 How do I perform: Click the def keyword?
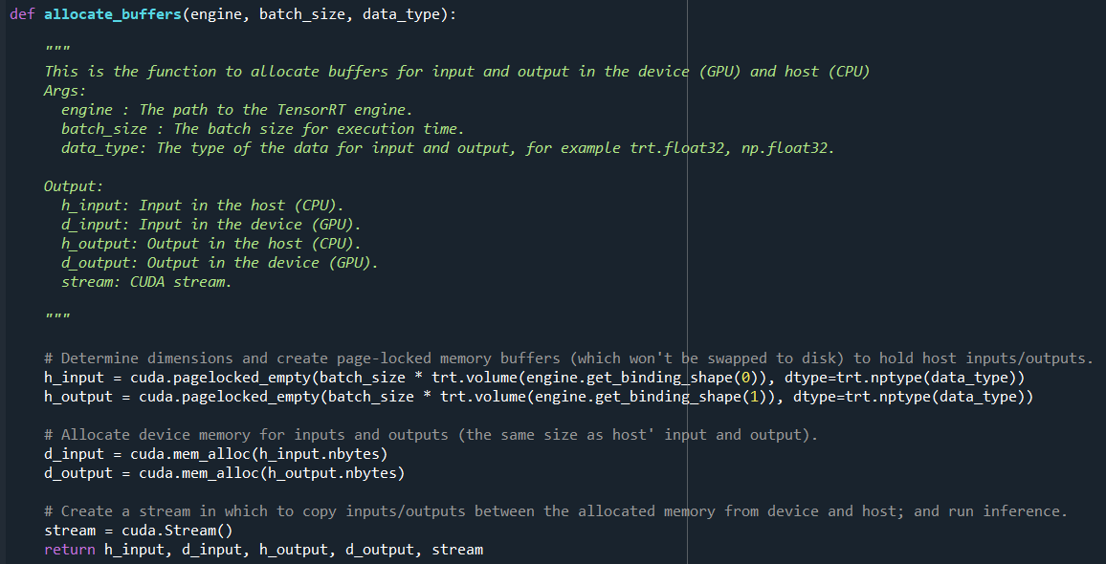pos(22,14)
